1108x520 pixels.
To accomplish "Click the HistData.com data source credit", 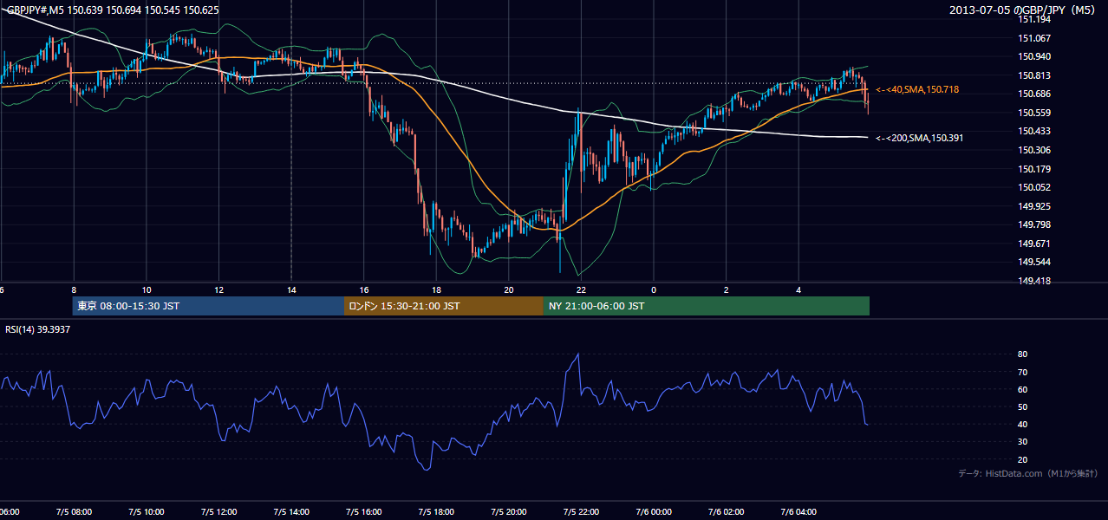I will pos(1027,473).
